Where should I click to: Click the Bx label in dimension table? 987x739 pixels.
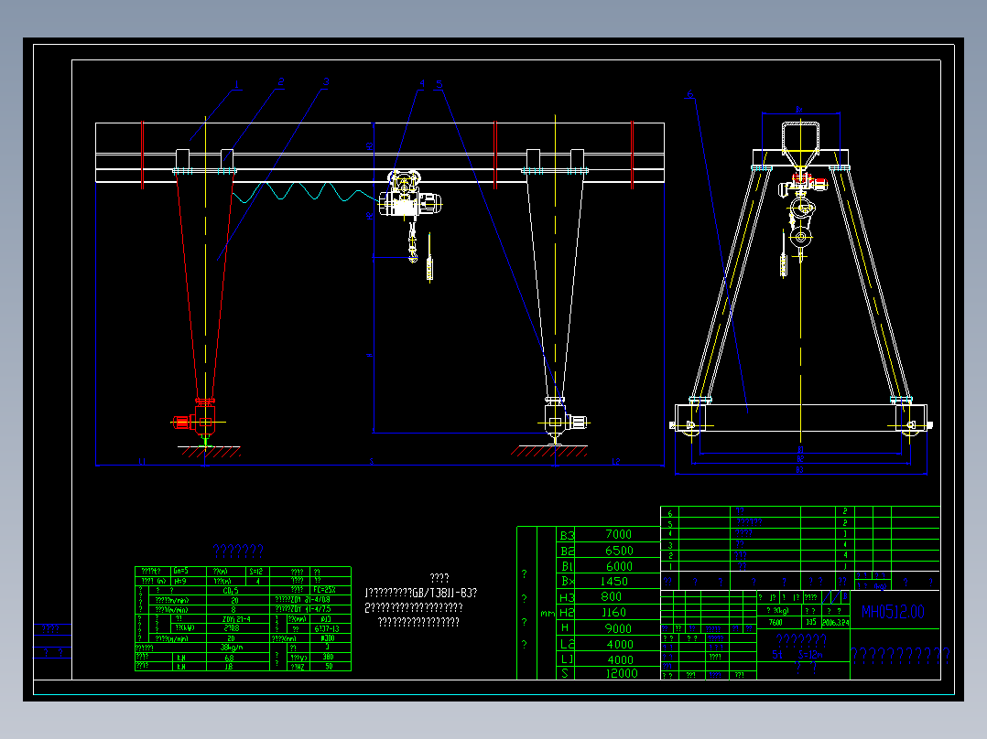point(567,581)
